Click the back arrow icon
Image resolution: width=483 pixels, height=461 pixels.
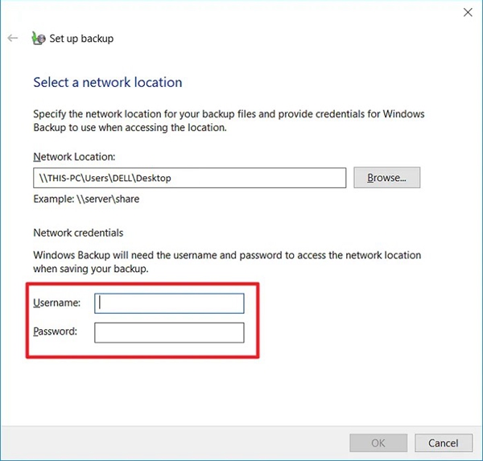[13, 38]
